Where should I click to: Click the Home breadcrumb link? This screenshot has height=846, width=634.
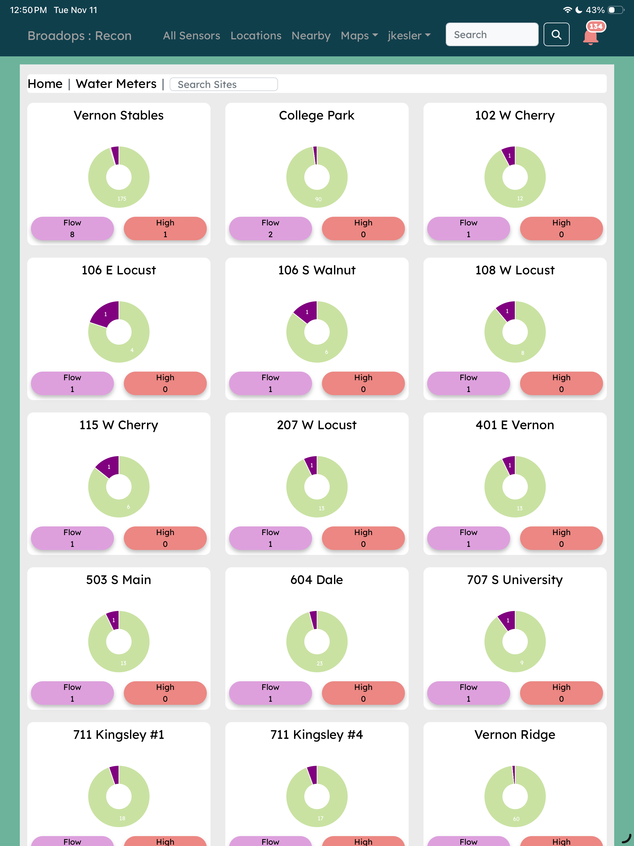coord(45,84)
